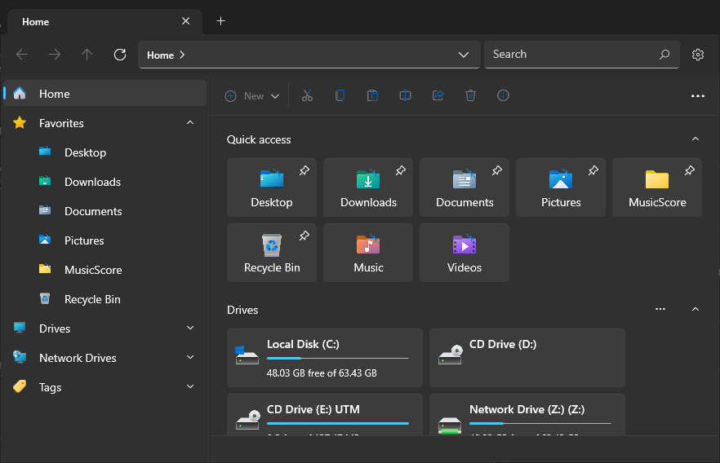Select the CD Drive (D:) drive card
Image resolution: width=720 pixels, height=463 pixels.
pos(527,358)
